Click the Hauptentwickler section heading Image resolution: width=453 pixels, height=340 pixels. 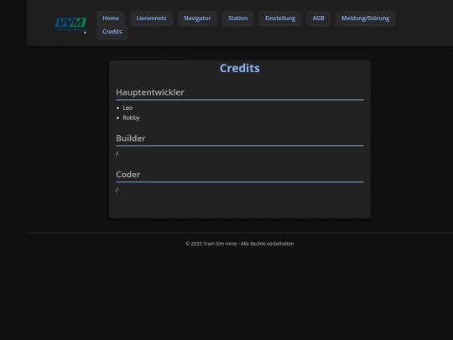pos(150,92)
